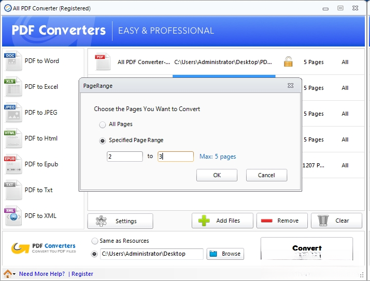This screenshot has width=370, height=281.
Task: Minimize the All PDF Converter window
Action: (325, 9)
